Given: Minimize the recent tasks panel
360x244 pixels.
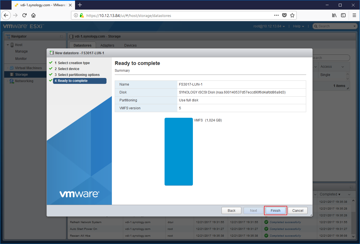Looking at the screenshot, I should coord(351,187).
